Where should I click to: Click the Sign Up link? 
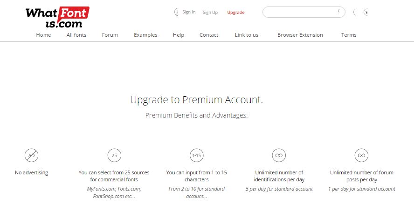[210, 13]
